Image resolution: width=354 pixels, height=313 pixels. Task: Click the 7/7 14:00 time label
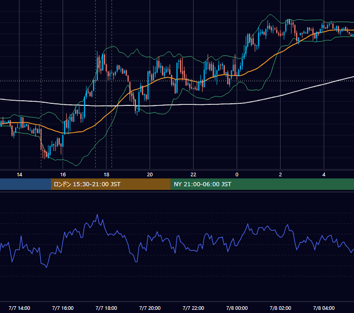click(x=19, y=308)
